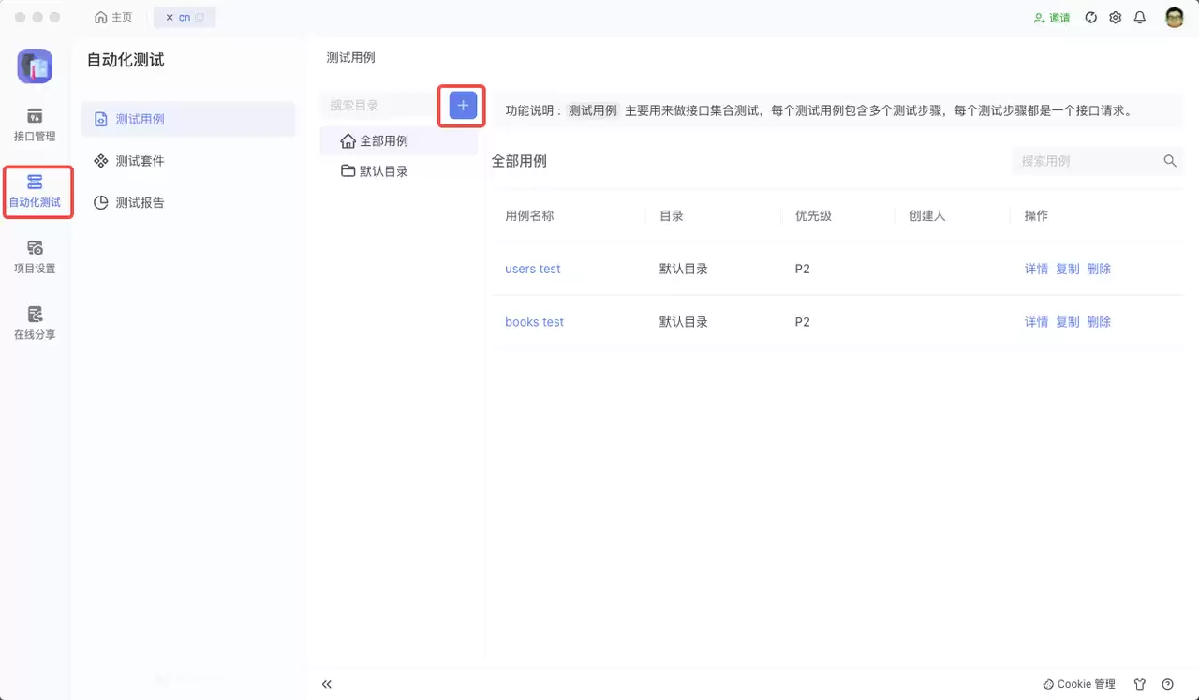Click the plus button to add directory
This screenshot has width=1199, height=700.
point(463,105)
